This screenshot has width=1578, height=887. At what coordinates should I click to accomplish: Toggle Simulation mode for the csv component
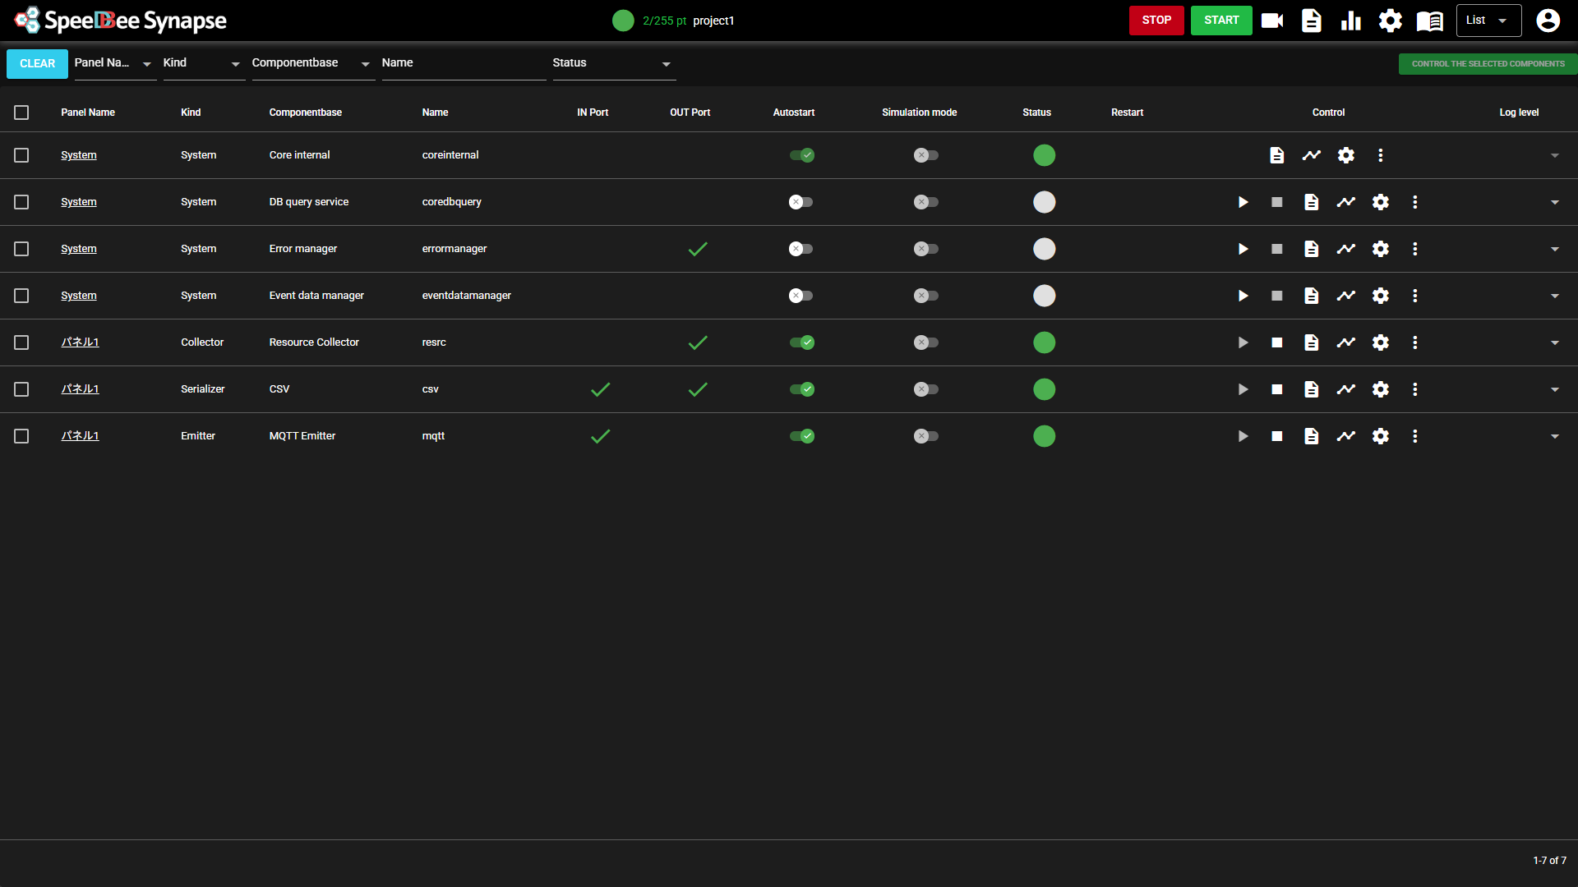tap(925, 389)
